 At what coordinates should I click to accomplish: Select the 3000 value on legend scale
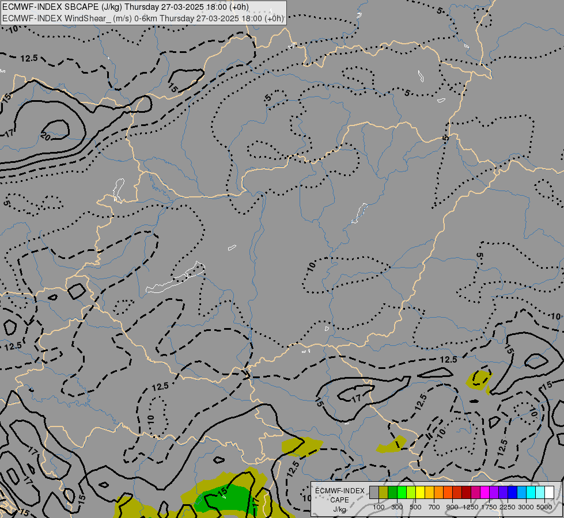[x=526, y=507]
